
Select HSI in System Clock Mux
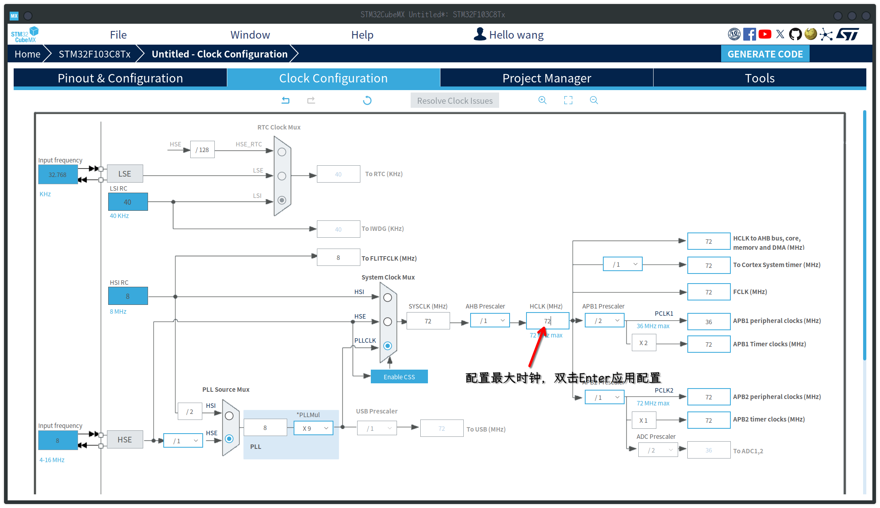click(x=388, y=298)
